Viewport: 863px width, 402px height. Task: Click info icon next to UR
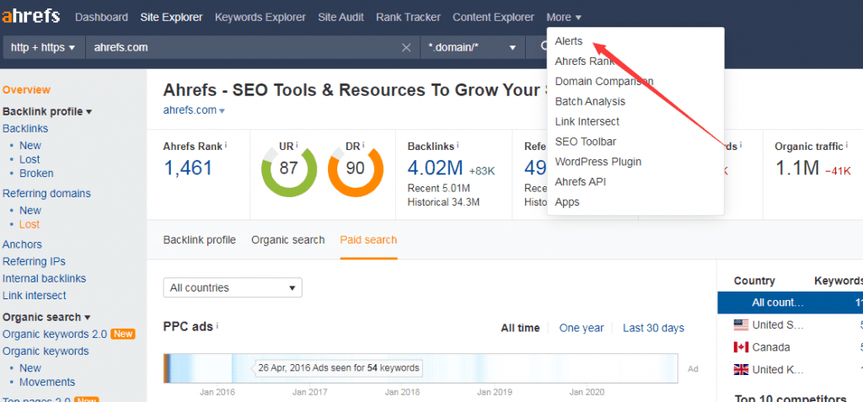[x=297, y=146]
